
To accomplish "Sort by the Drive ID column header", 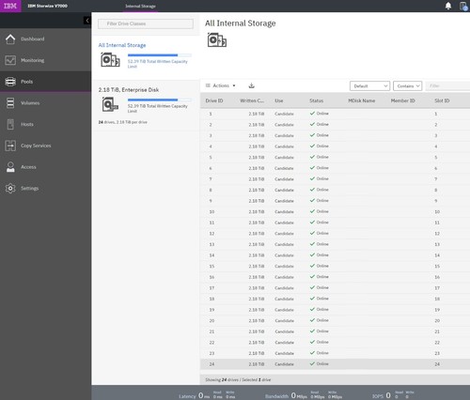I will 214,100.
